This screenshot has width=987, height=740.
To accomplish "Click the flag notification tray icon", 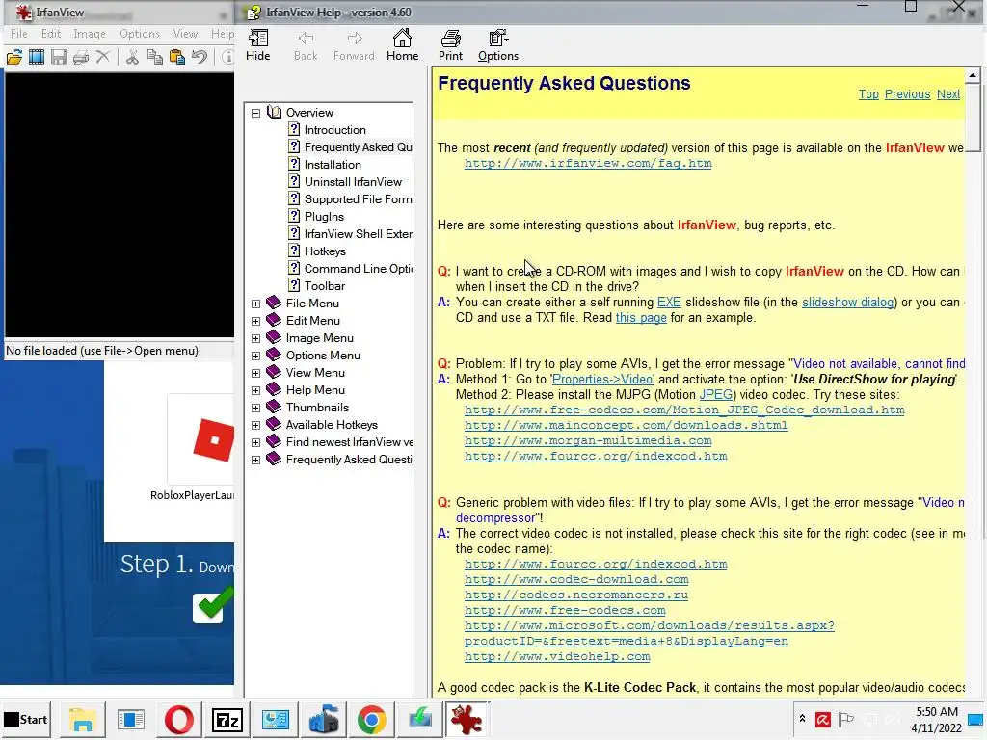I will coord(846,719).
